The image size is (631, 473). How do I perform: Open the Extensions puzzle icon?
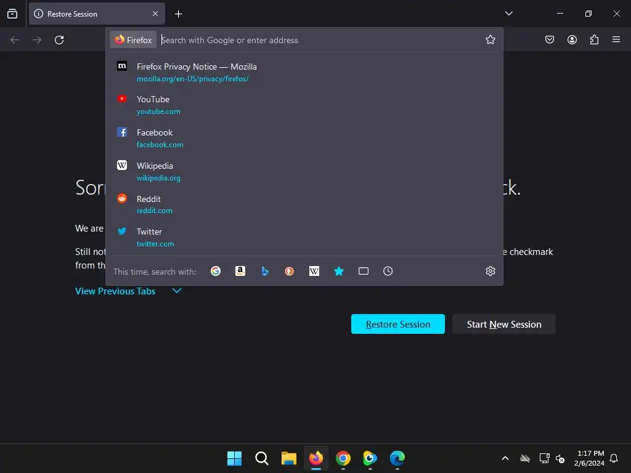pos(594,39)
